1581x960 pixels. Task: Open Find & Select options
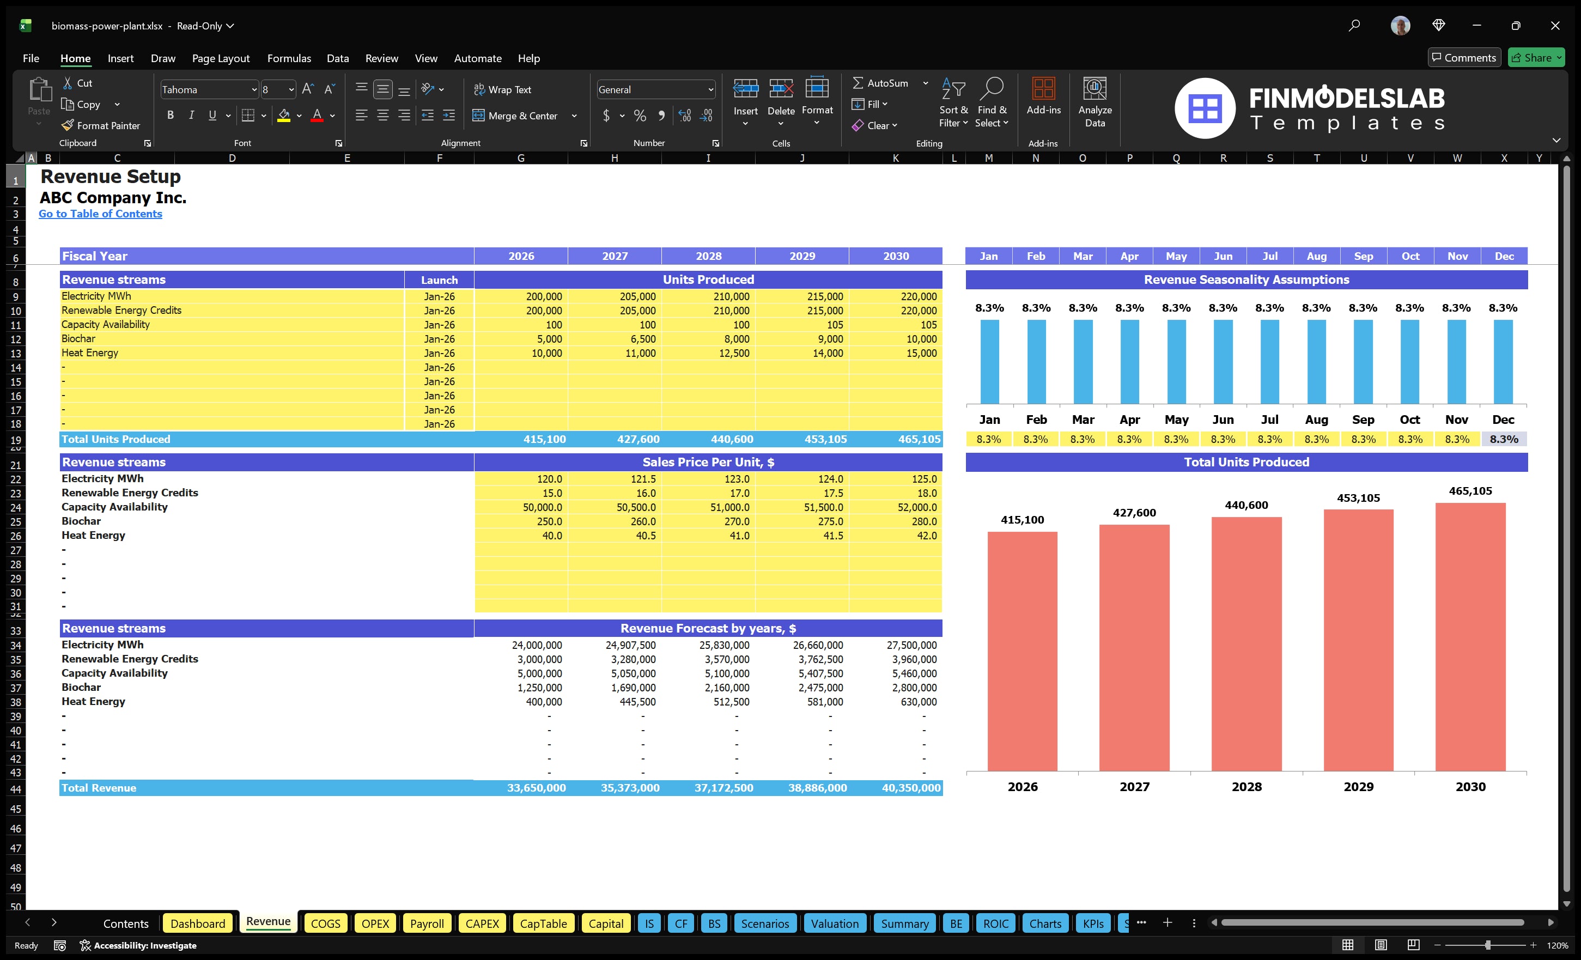point(992,101)
